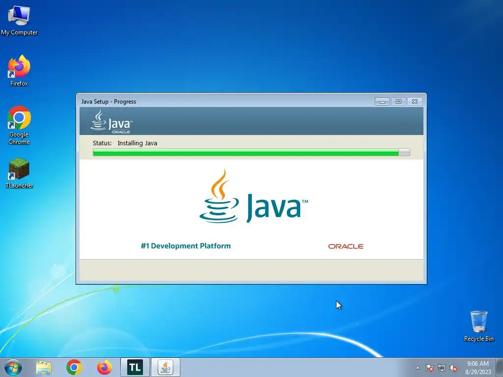Click the 'Installing Java' status text
Viewport: 503px width, 377px height.
coord(138,143)
